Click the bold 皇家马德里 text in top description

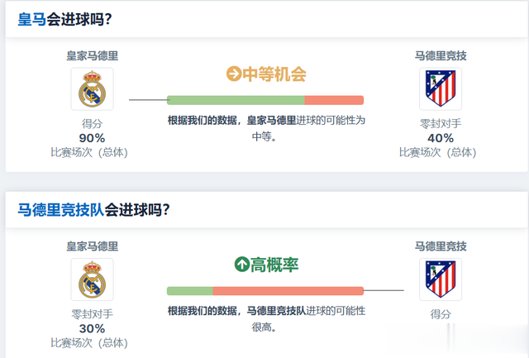pos(272,120)
